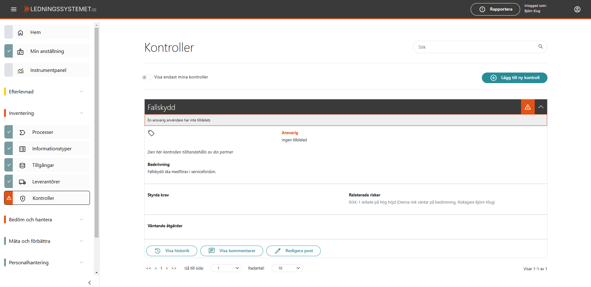Open Informationstyper in the sidebar

(x=52, y=149)
